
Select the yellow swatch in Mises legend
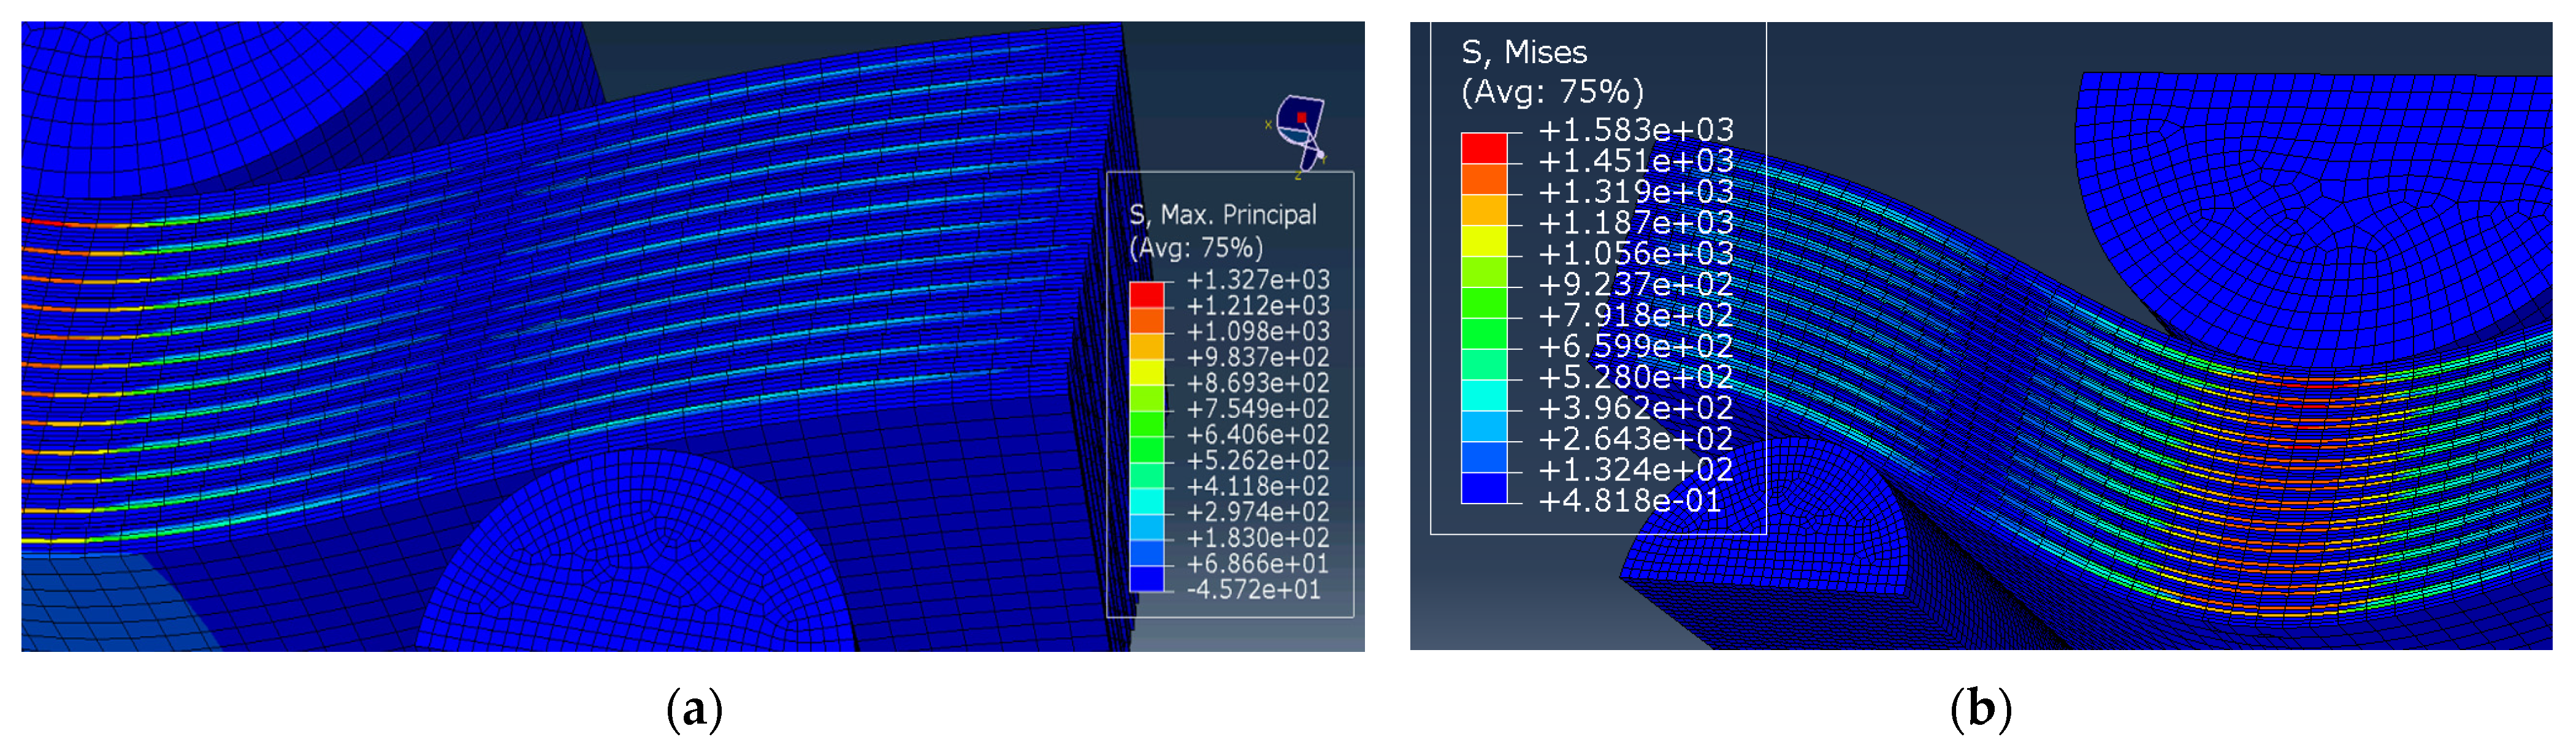coord(1483,241)
